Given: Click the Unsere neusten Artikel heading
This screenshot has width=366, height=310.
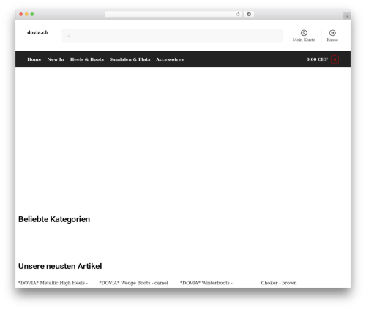Looking at the screenshot, I should coord(60,266).
